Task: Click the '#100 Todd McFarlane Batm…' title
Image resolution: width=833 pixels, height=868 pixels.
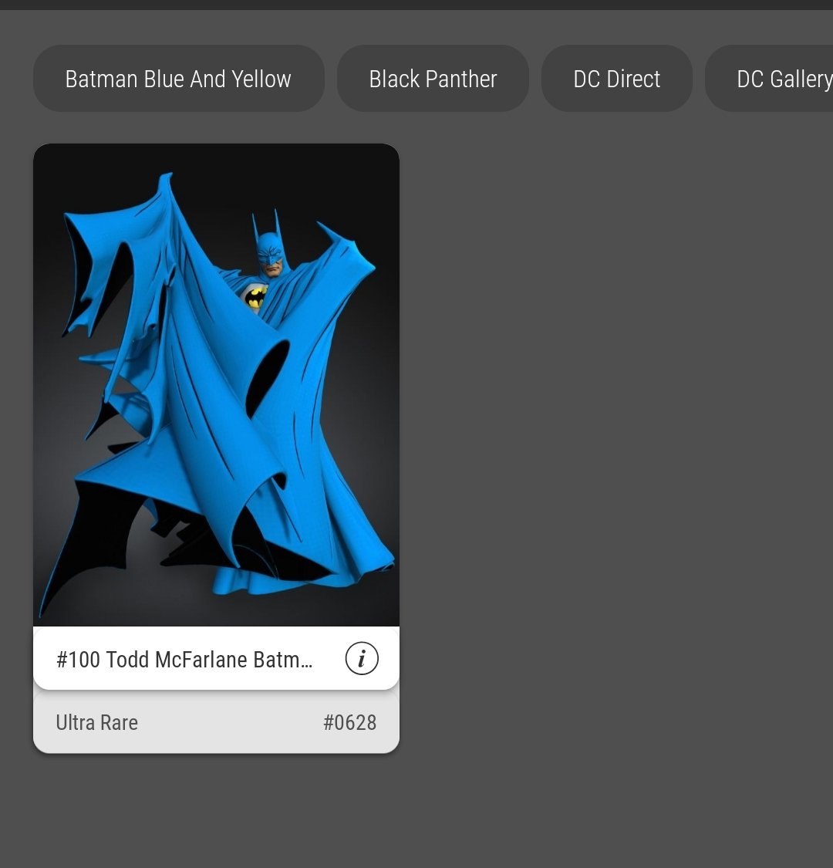Action: click(x=184, y=660)
